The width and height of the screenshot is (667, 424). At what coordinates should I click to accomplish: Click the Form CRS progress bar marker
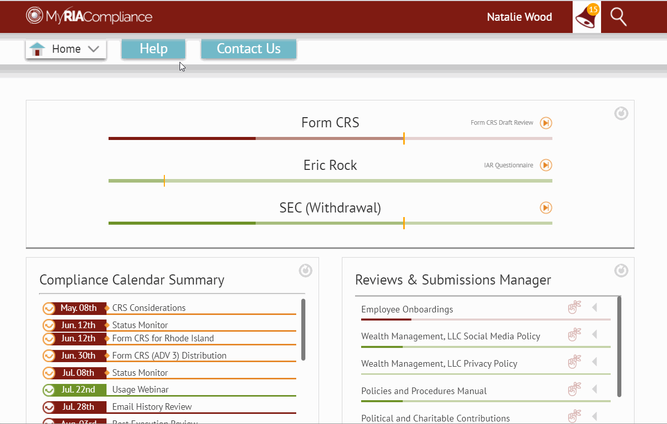point(404,138)
